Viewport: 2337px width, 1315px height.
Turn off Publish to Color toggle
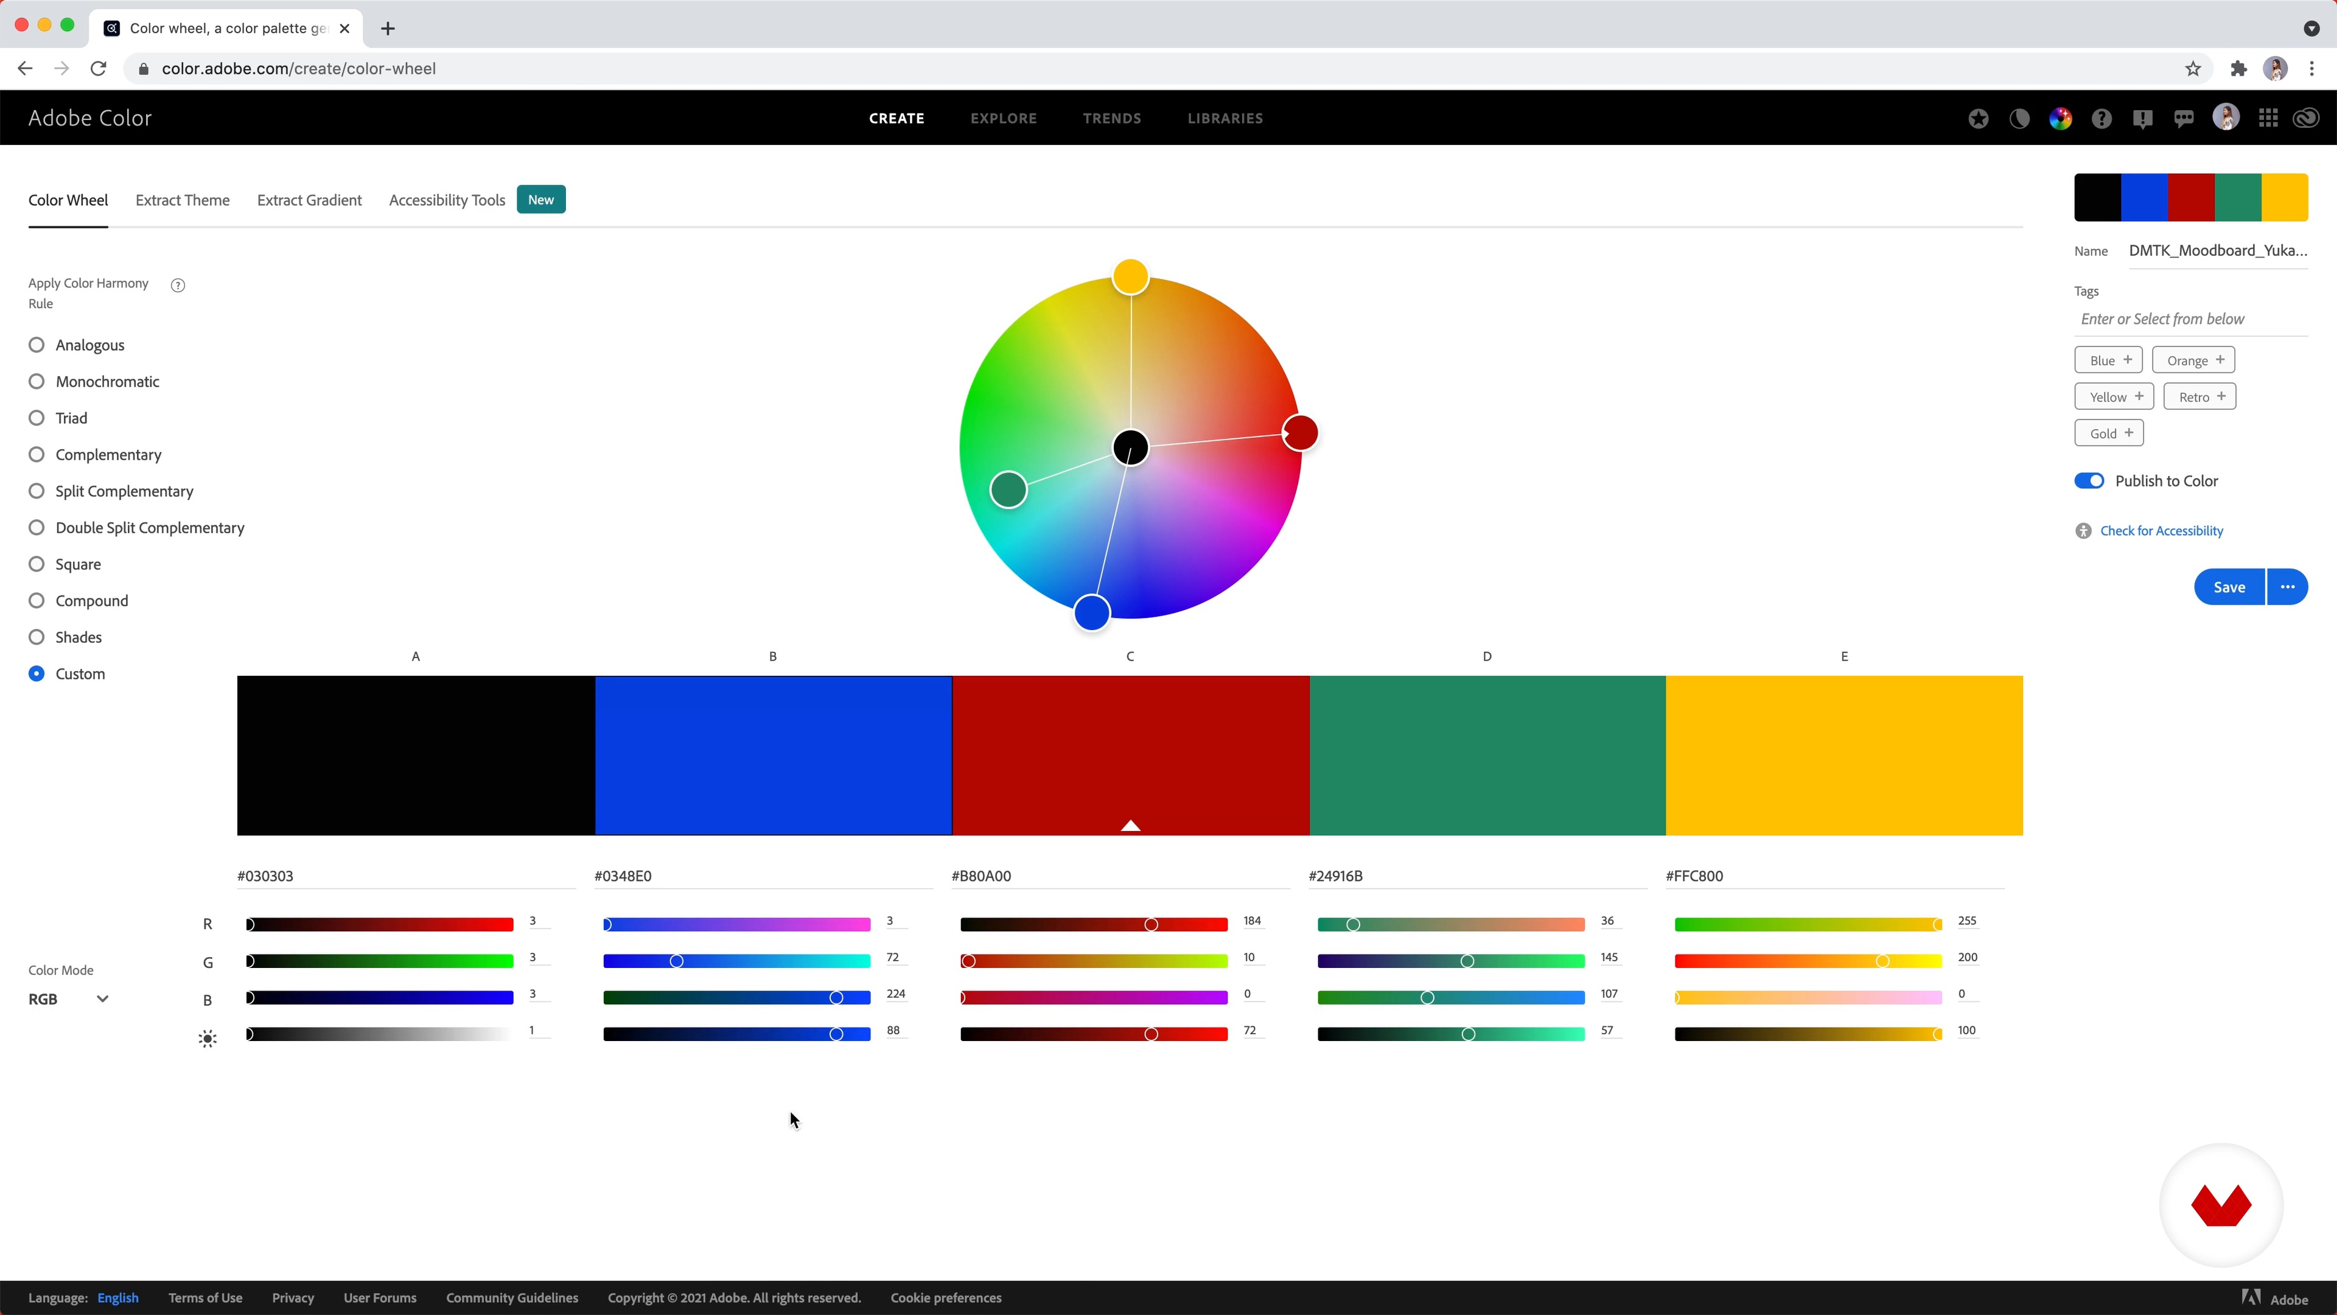pyautogui.click(x=2089, y=481)
